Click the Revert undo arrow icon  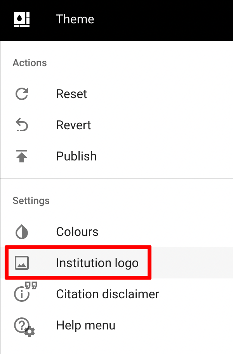[22, 125]
